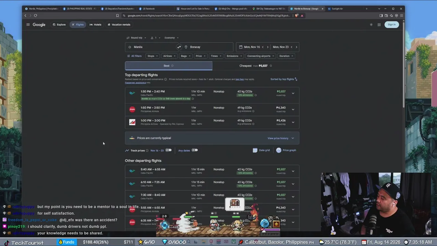Expand the 6:10 AM Cebu Pacific flight details
437x246 pixels.
[293, 184]
